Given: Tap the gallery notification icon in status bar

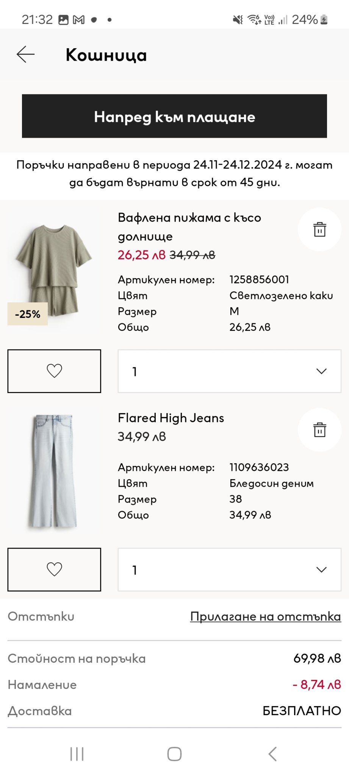Looking at the screenshot, I should 63,20.
